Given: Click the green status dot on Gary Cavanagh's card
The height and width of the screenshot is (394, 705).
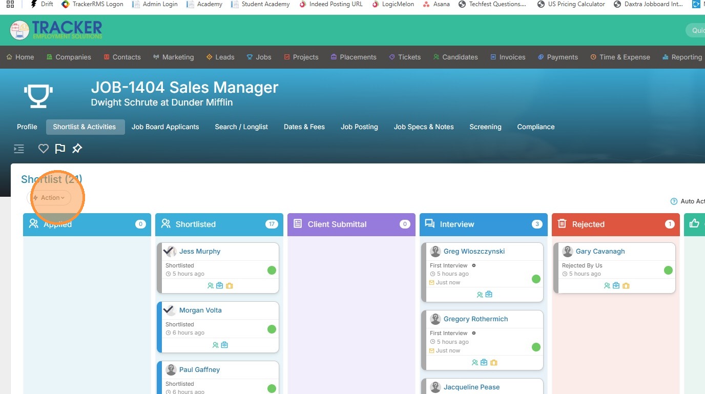Looking at the screenshot, I should (668, 270).
